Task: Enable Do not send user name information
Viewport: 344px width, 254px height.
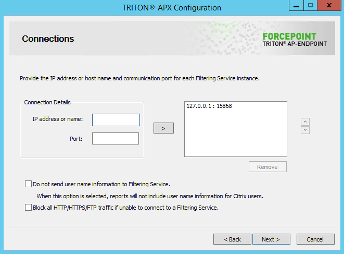Action: pos(28,184)
